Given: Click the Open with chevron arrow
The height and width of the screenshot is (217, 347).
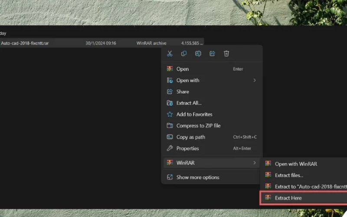Looking at the screenshot, I should click(255, 80).
